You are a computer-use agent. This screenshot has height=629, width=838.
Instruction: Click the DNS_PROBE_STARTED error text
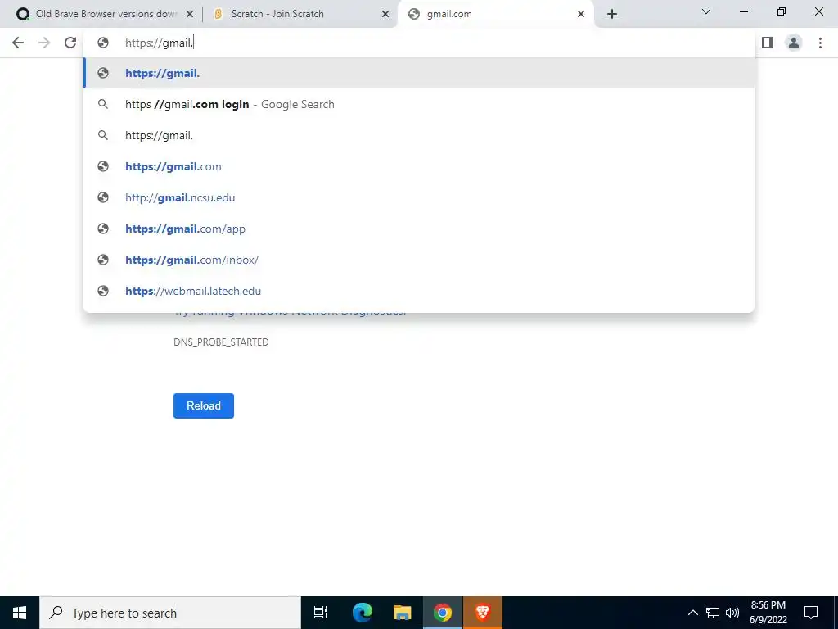click(221, 342)
